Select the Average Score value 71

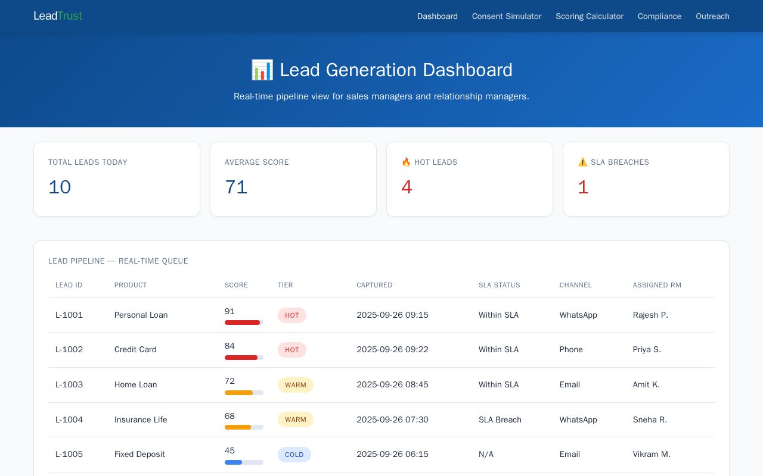[236, 187]
